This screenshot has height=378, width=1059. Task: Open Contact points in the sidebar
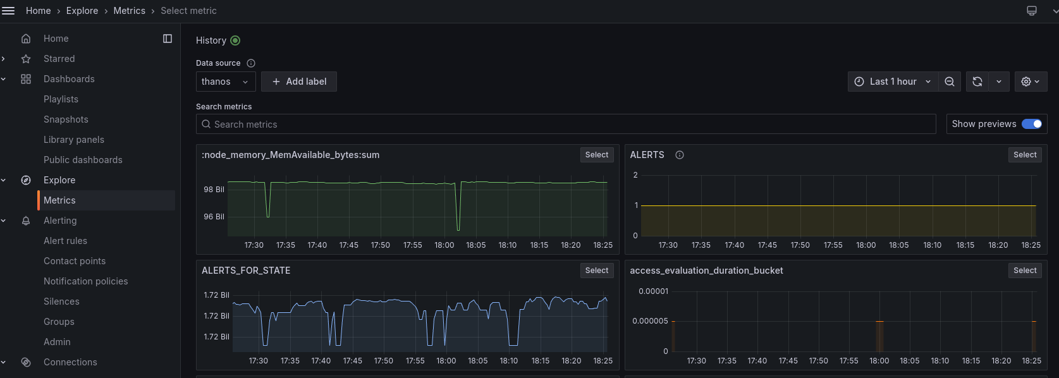pos(75,261)
